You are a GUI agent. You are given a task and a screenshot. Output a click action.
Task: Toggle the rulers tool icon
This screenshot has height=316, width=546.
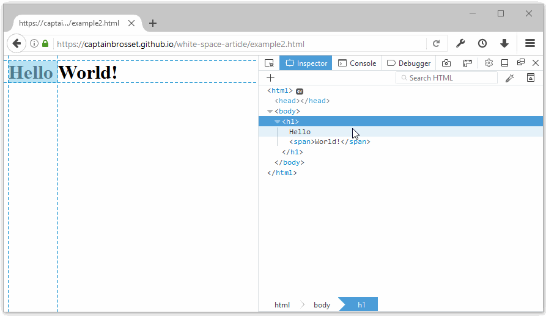pyautogui.click(x=467, y=63)
